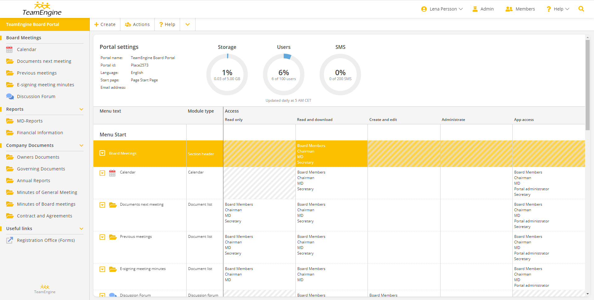Go to the Admin page

pos(483,9)
